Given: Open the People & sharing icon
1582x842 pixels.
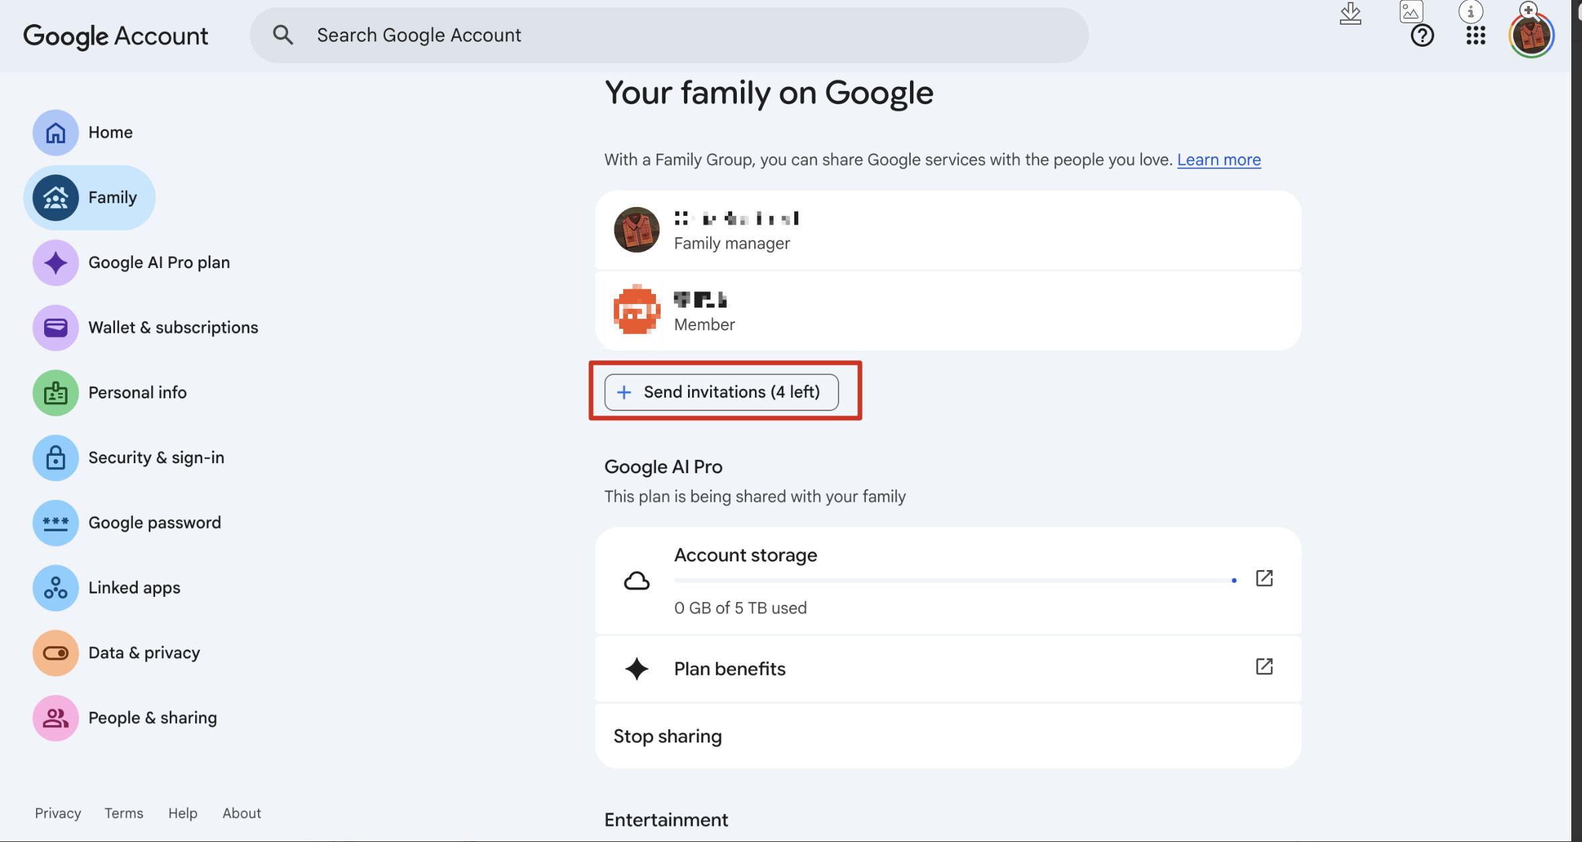Looking at the screenshot, I should pos(55,718).
